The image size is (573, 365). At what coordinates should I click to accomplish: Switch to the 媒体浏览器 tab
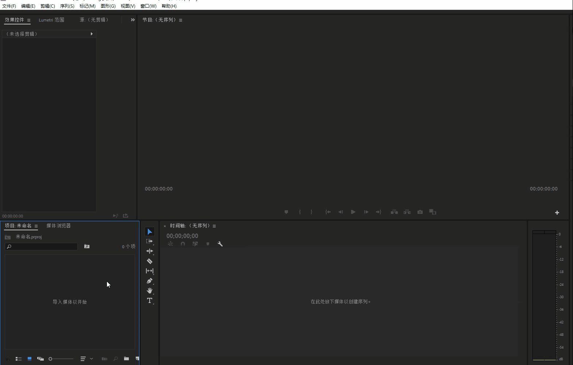pyautogui.click(x=58, y=226)
